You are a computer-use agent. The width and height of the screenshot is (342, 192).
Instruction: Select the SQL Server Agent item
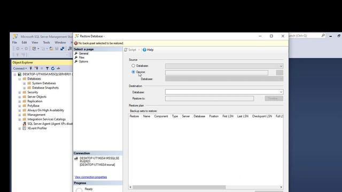[x=50, y=124]
